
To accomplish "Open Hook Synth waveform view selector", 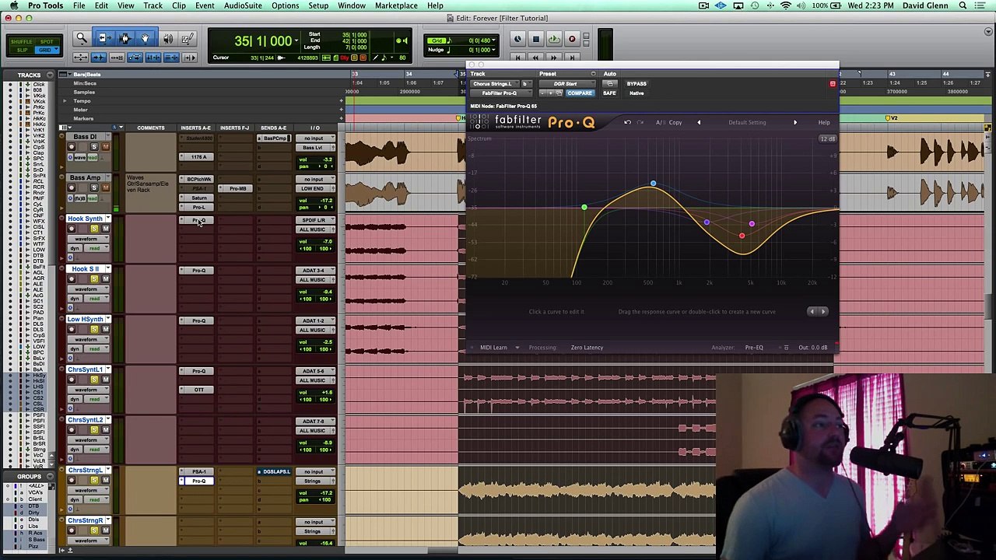I will click(88, 239).
